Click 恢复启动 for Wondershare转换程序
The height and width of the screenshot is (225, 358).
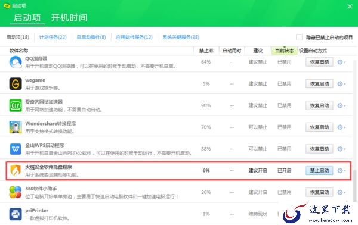319,127
